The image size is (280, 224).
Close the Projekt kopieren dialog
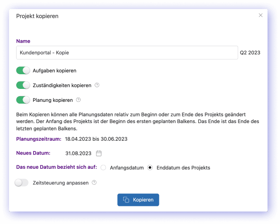[x=260, y=15]
